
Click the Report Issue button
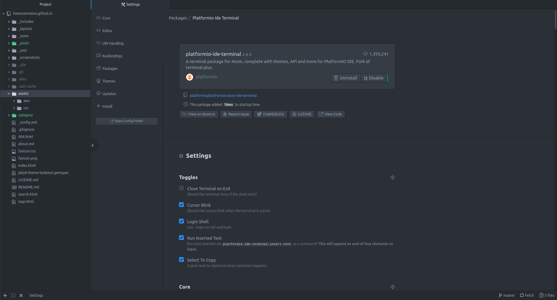pyautogui.click(x=236, y=114)
